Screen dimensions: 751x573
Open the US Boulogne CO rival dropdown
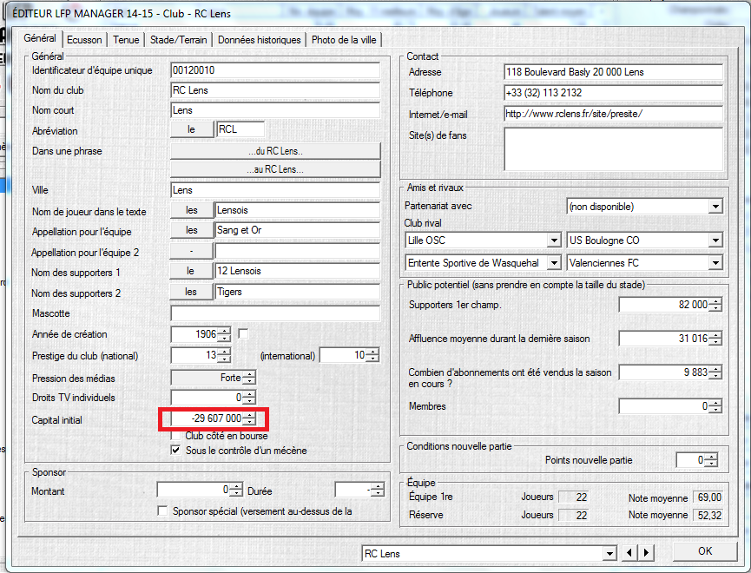pos(715,240)
